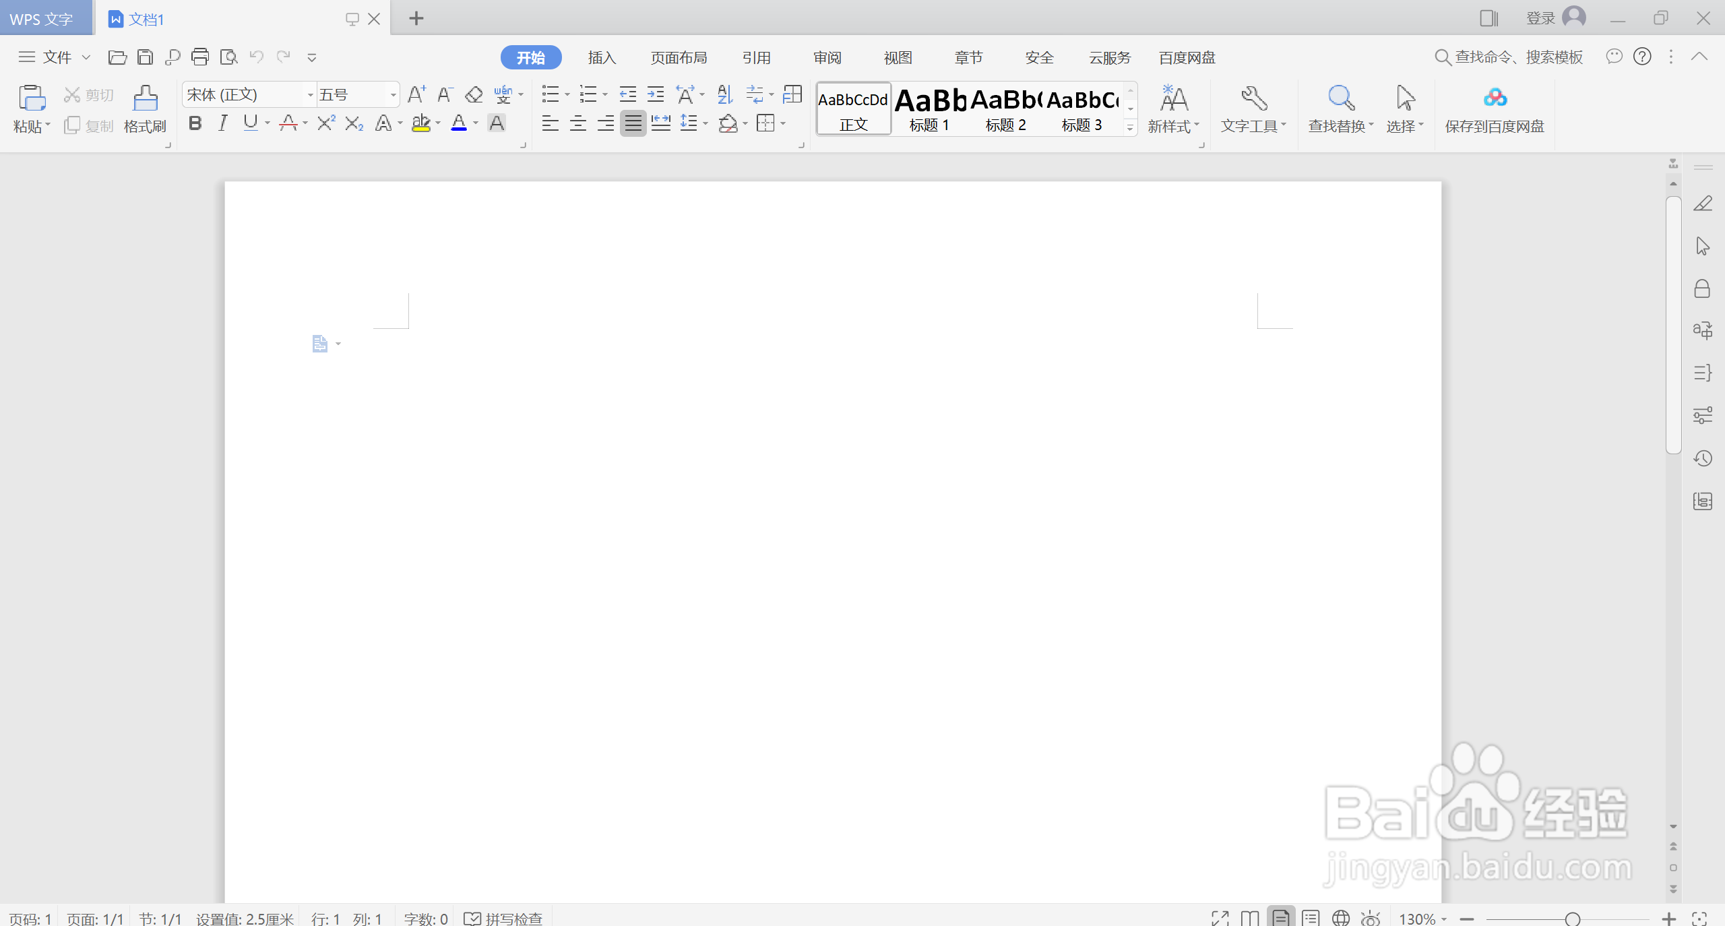Switch to the 插入 (Insert) tab
The width and height of the screenshot is (1725, 926).
click(x=602, y=58)
